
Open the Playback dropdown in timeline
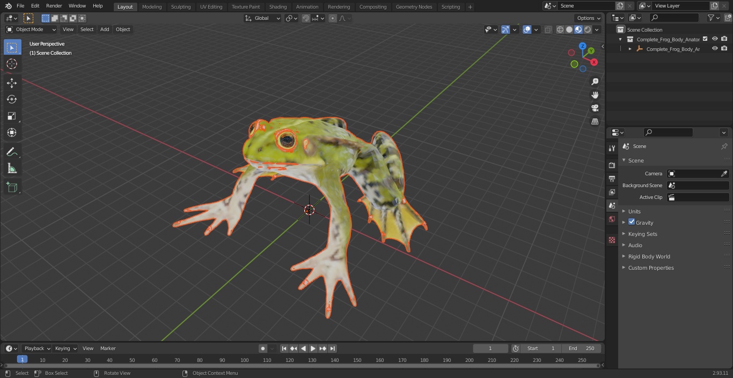37,349
